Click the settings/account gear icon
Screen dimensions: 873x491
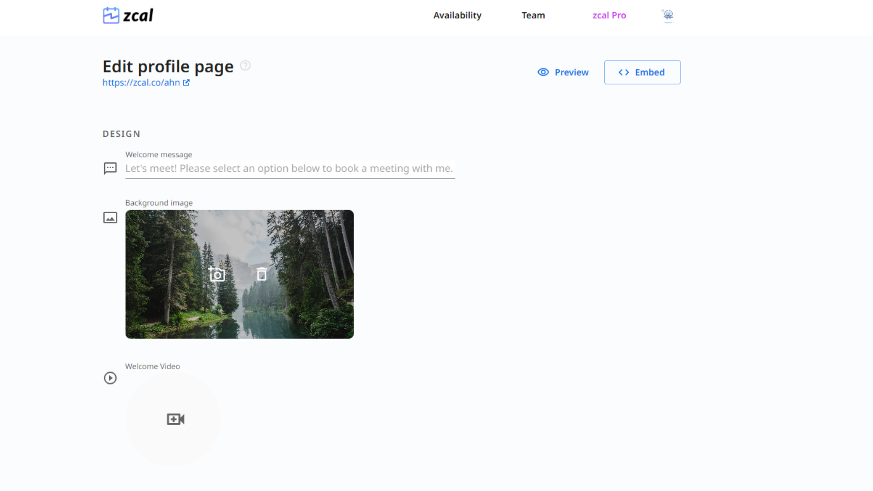[x=667, y=15]
